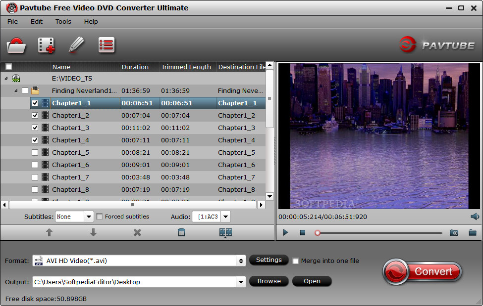483x306 pixels.
Task: Open the Help menu
Action: 91,22
